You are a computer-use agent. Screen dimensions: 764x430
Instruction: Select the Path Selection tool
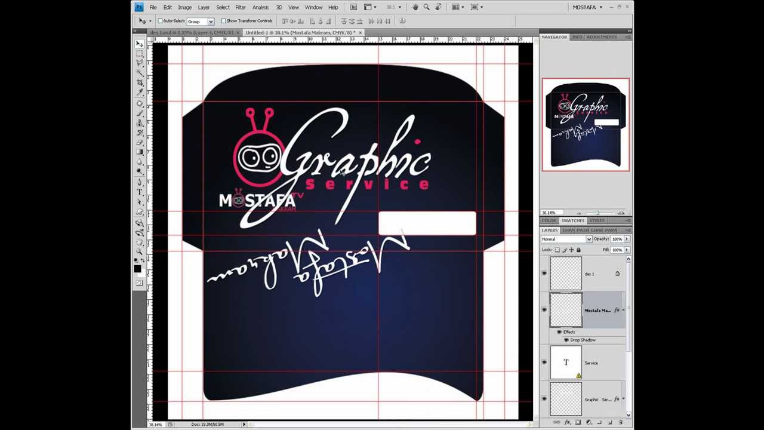[x=140, y=201]
